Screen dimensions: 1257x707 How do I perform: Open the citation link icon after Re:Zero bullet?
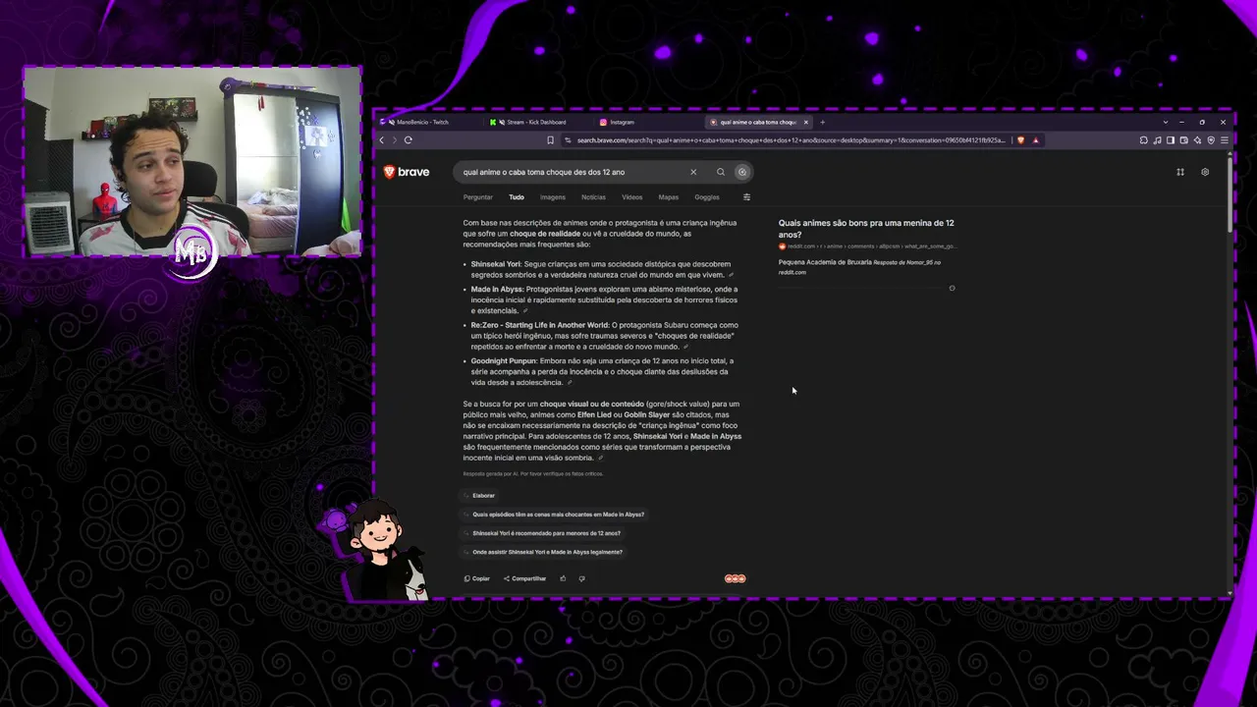click(685, 347)
